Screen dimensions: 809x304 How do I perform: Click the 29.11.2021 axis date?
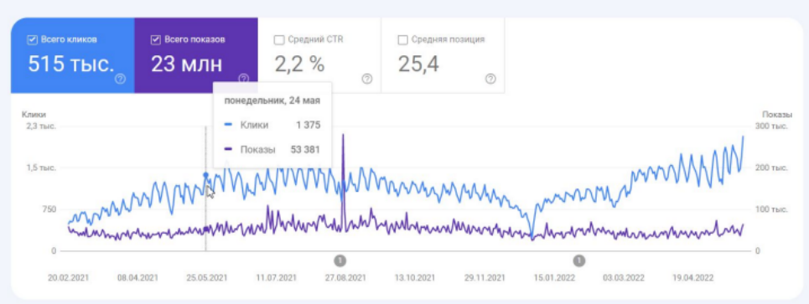point(485,278)
